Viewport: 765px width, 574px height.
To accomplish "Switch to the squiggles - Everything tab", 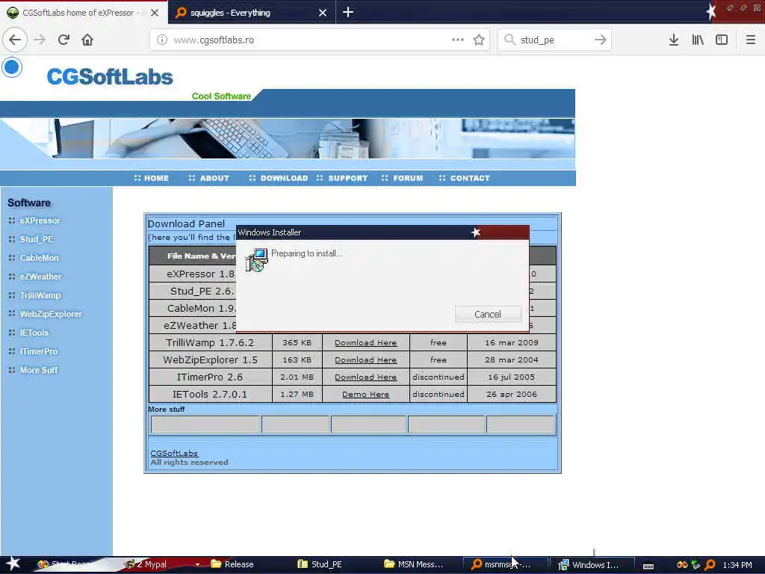I will tap(252, 12).
